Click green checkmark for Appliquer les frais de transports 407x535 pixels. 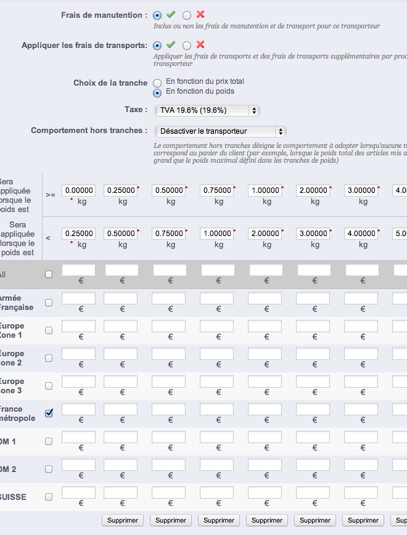[171, 44]
